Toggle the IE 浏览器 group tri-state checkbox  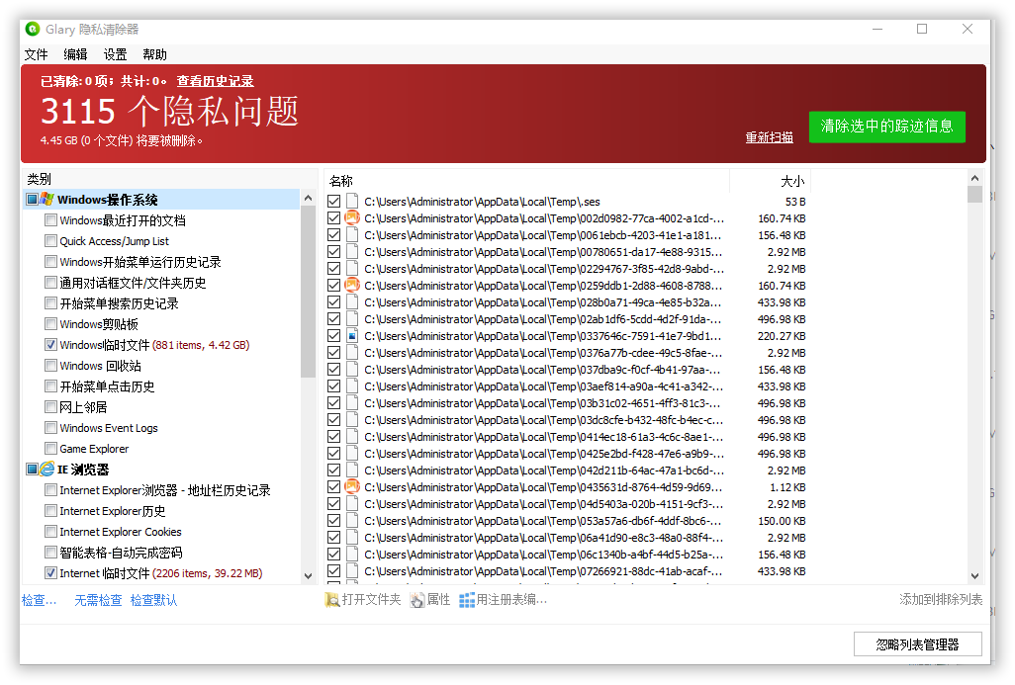pyautogui.click(x=32, y=470)
